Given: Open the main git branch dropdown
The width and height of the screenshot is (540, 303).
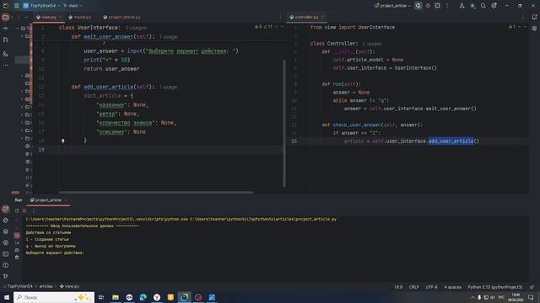Looking at the screenshot, I should pos(73,6).
